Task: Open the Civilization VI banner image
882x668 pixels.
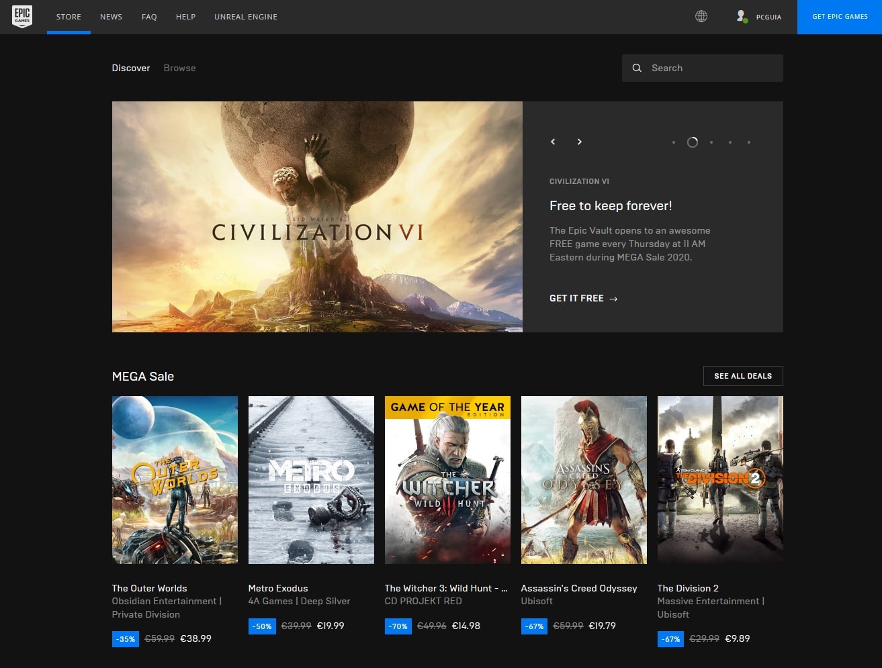Action: pyautogui.click(x=317, y=217)
